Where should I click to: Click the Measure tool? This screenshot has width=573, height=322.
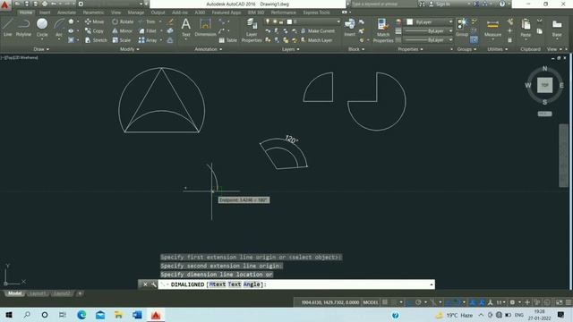(x=492, y=29)
